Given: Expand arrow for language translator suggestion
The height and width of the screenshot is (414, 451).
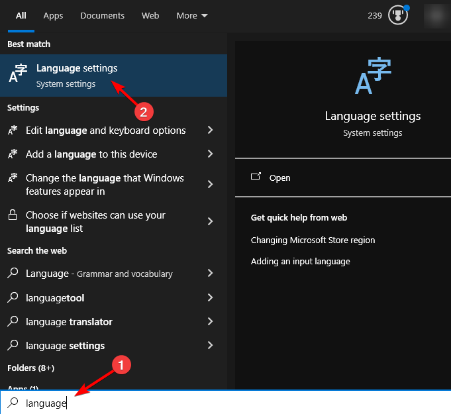Looking at the screenshot, I should click(210, 321).
